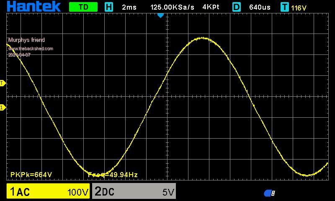Screen dimensions: 335x201
Task: Select the channel 2 DC 5V tab
Action: point(134,192)
